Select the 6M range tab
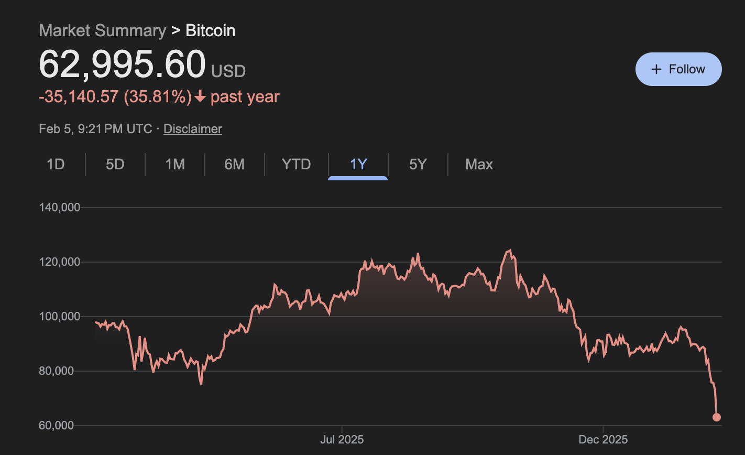 click(235, 165)
